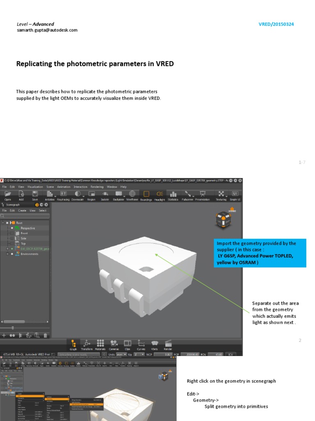Expand the Environments node
Image resolution: width=315 pixels, height=421 pixels.
point(7,254)
